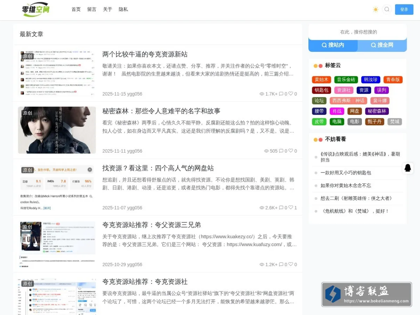Open 想去二刷《射雕英雄传：侠之大者》 link

pos(357,198)
